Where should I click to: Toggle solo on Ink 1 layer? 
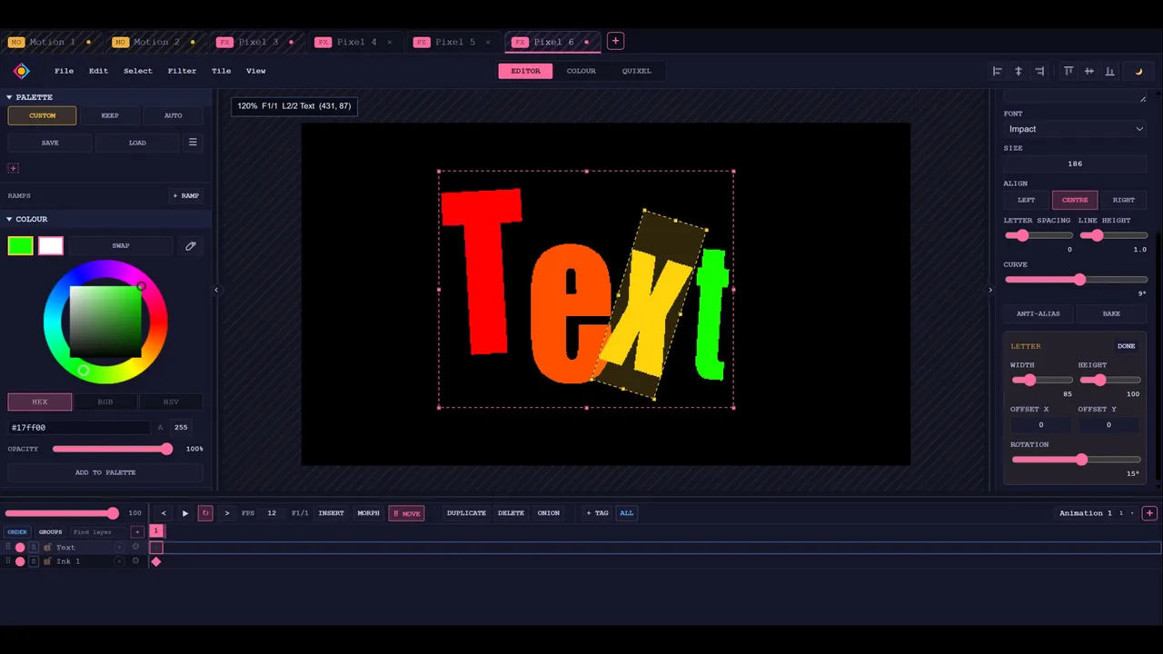coord(34,561)
